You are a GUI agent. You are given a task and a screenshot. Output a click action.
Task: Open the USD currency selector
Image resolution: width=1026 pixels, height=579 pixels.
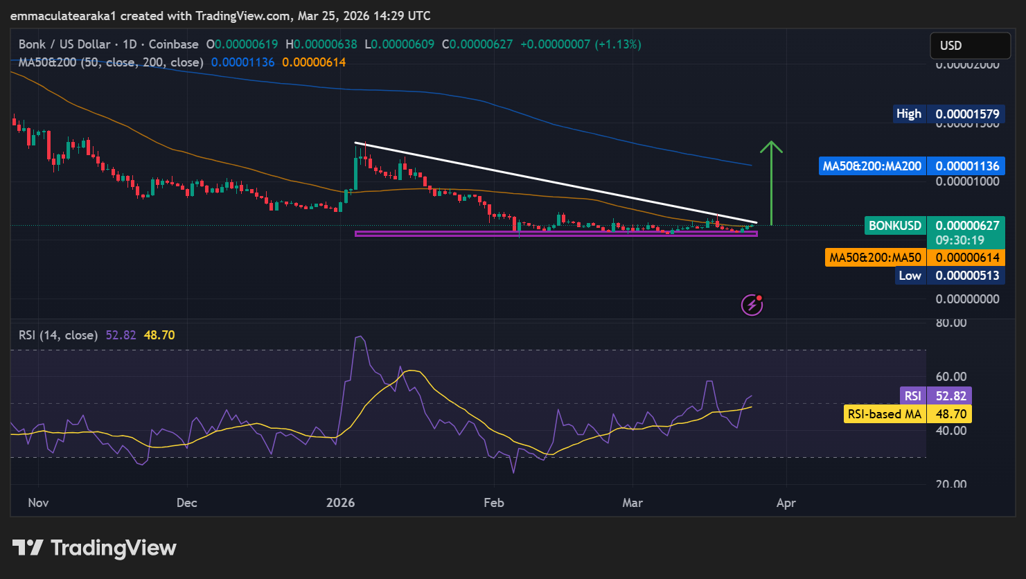[x=969, y=46]
